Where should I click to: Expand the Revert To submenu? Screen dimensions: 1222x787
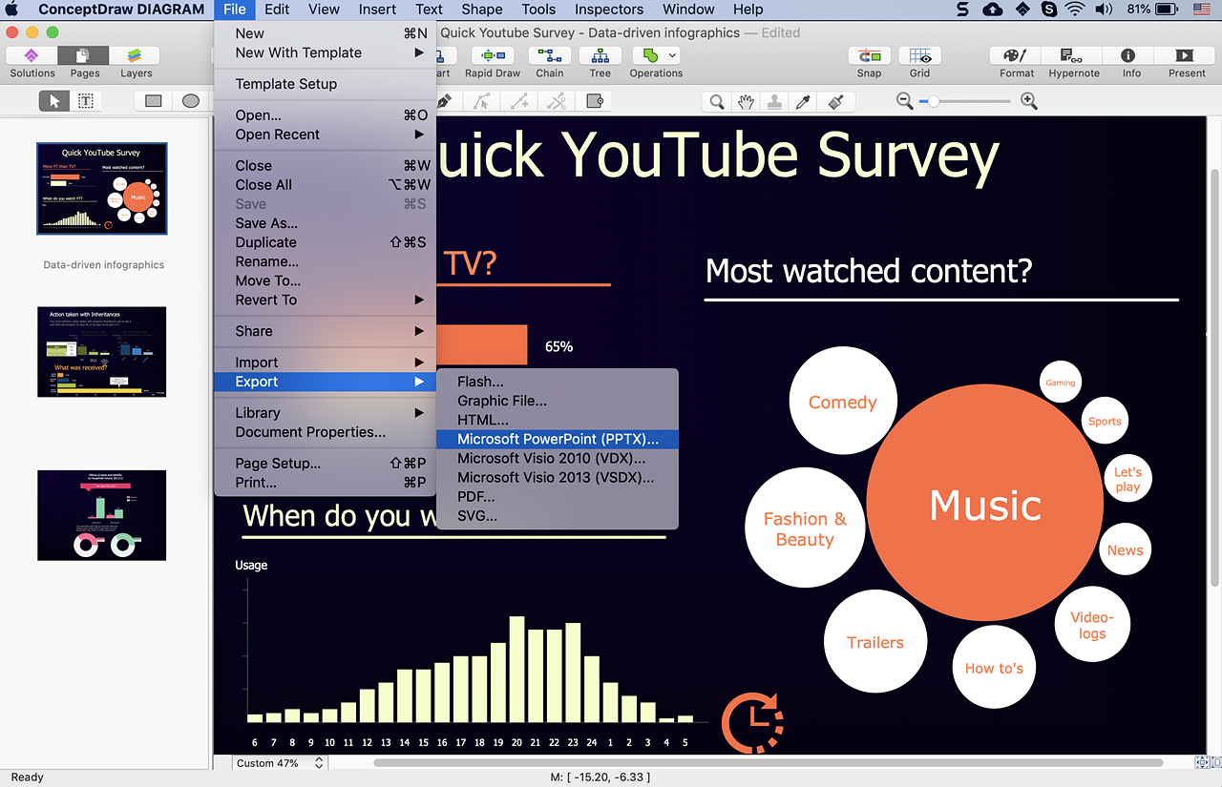pyautogui.click(x=325, y=300)
